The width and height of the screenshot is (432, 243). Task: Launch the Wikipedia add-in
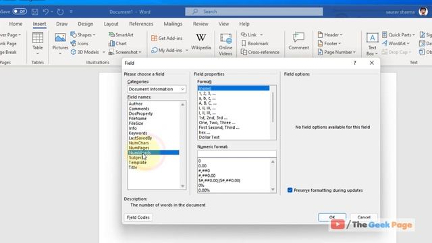[x=201, y=42]
